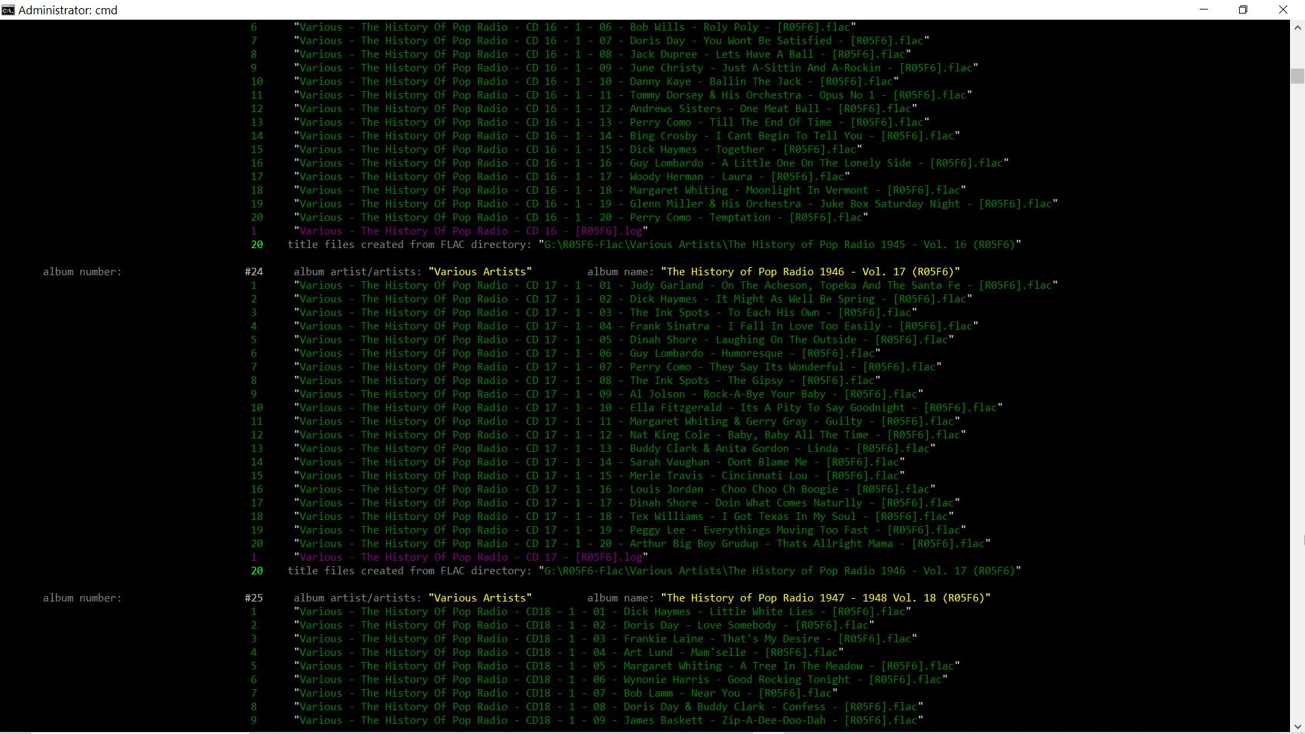Click the Judy Garland track filename line

click(676, 285)
